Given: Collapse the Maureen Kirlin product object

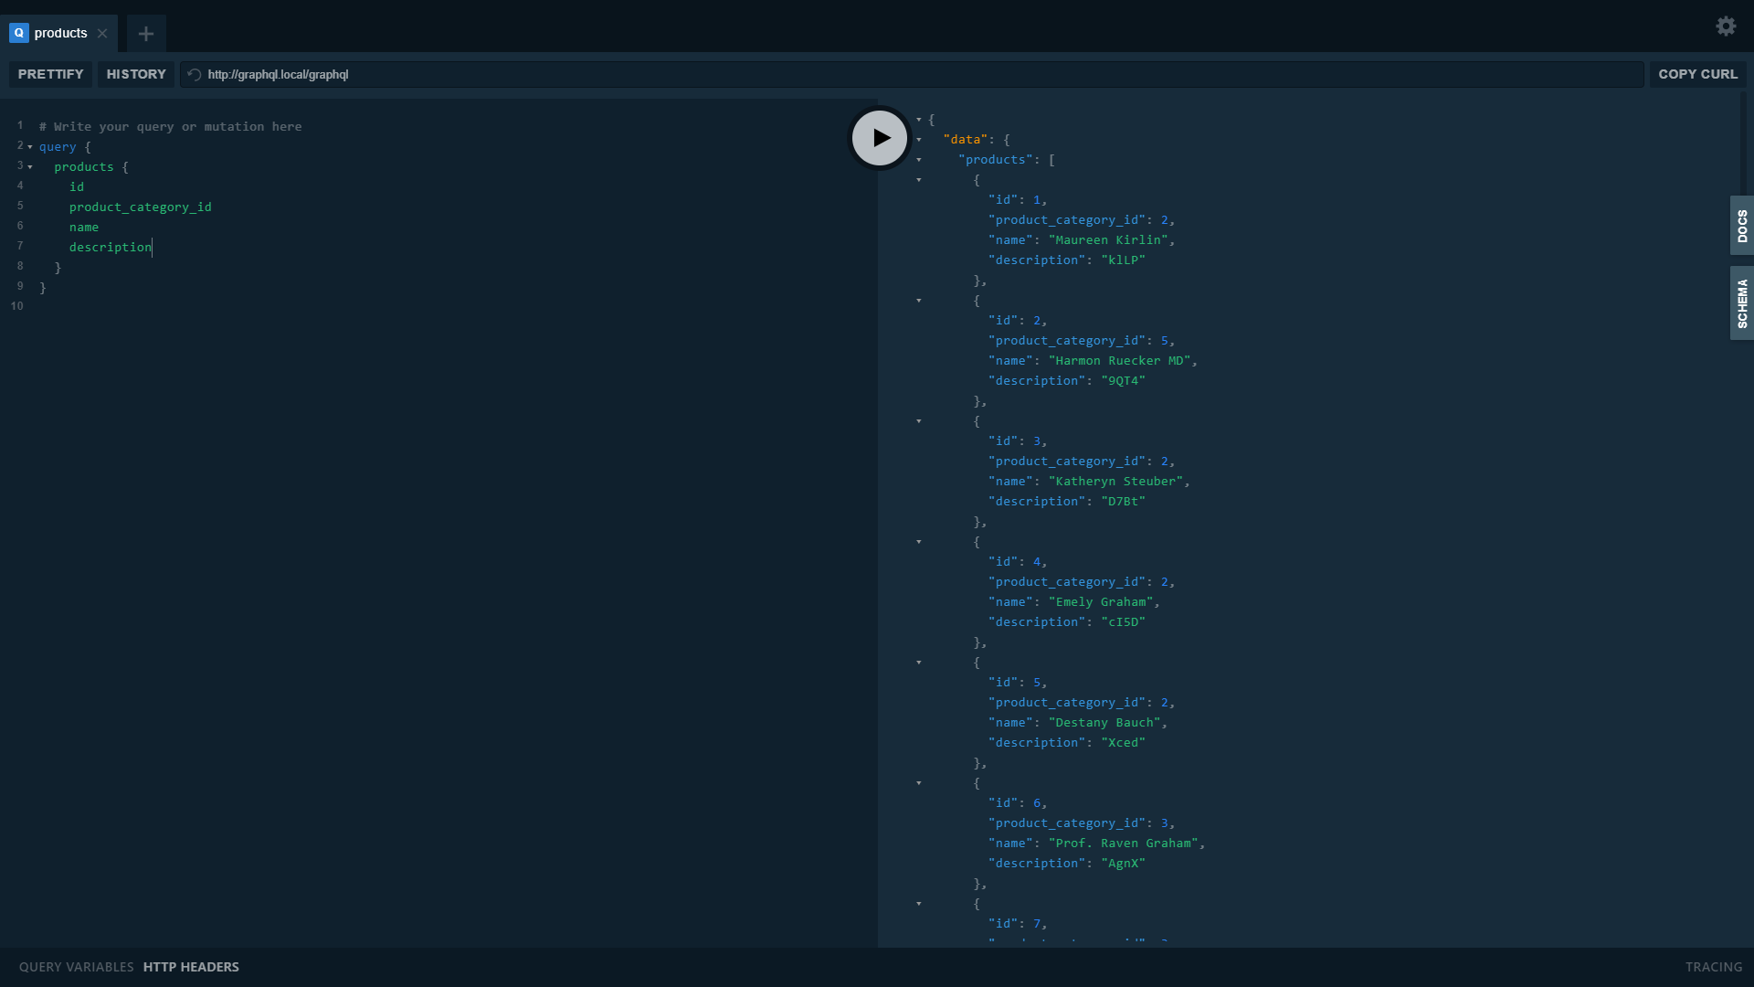Looking at the screenshot, I should point(918,180).
